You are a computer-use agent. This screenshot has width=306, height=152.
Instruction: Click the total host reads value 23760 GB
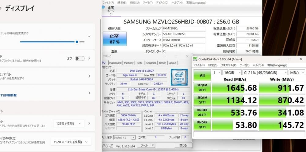248,28
